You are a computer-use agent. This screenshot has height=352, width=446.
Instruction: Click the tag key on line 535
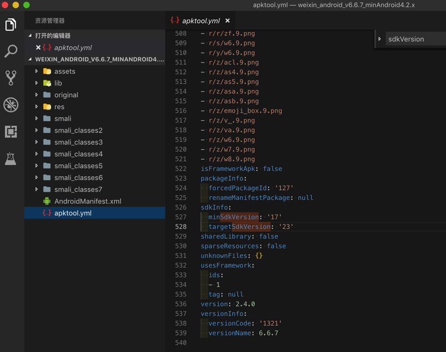(214, 294)
